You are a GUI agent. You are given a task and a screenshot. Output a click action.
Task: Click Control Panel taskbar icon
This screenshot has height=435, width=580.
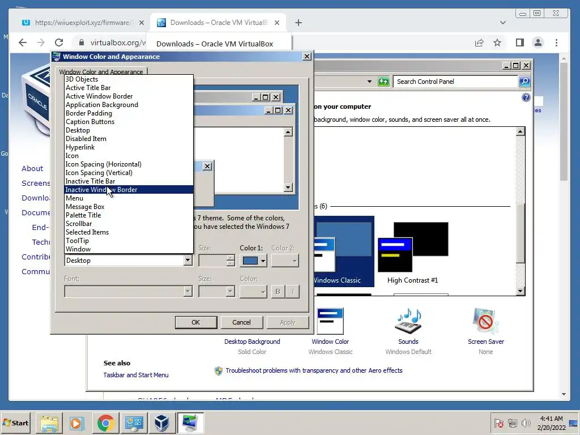pyautogui.click(x=134, y=423)
